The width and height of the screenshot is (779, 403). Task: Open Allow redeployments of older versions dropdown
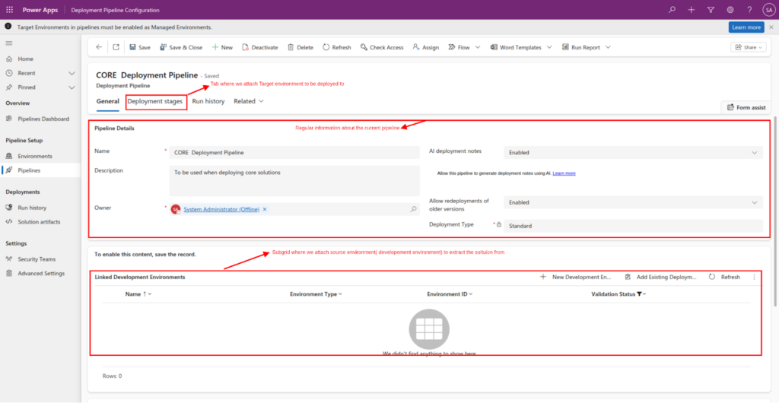[755, 203]
